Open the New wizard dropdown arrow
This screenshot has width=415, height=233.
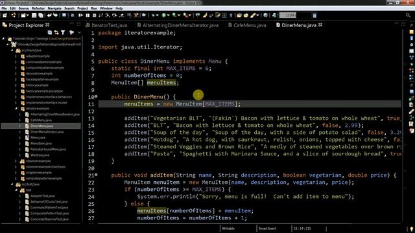point(27,16)
